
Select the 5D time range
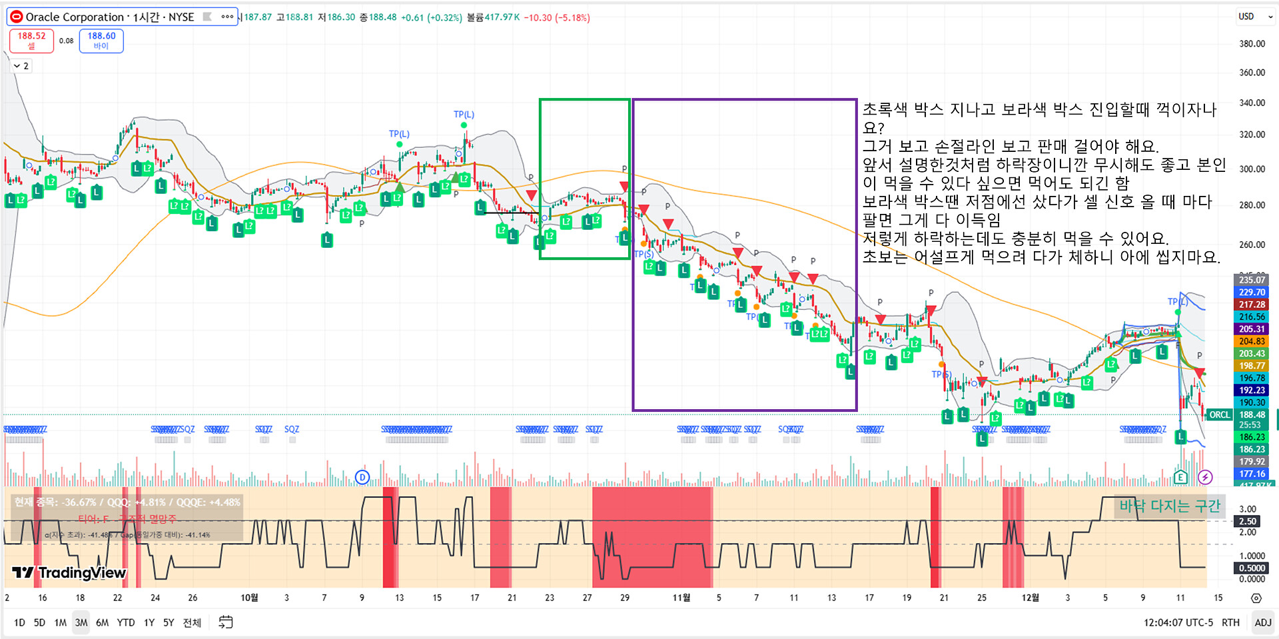[x=39, y=622]
